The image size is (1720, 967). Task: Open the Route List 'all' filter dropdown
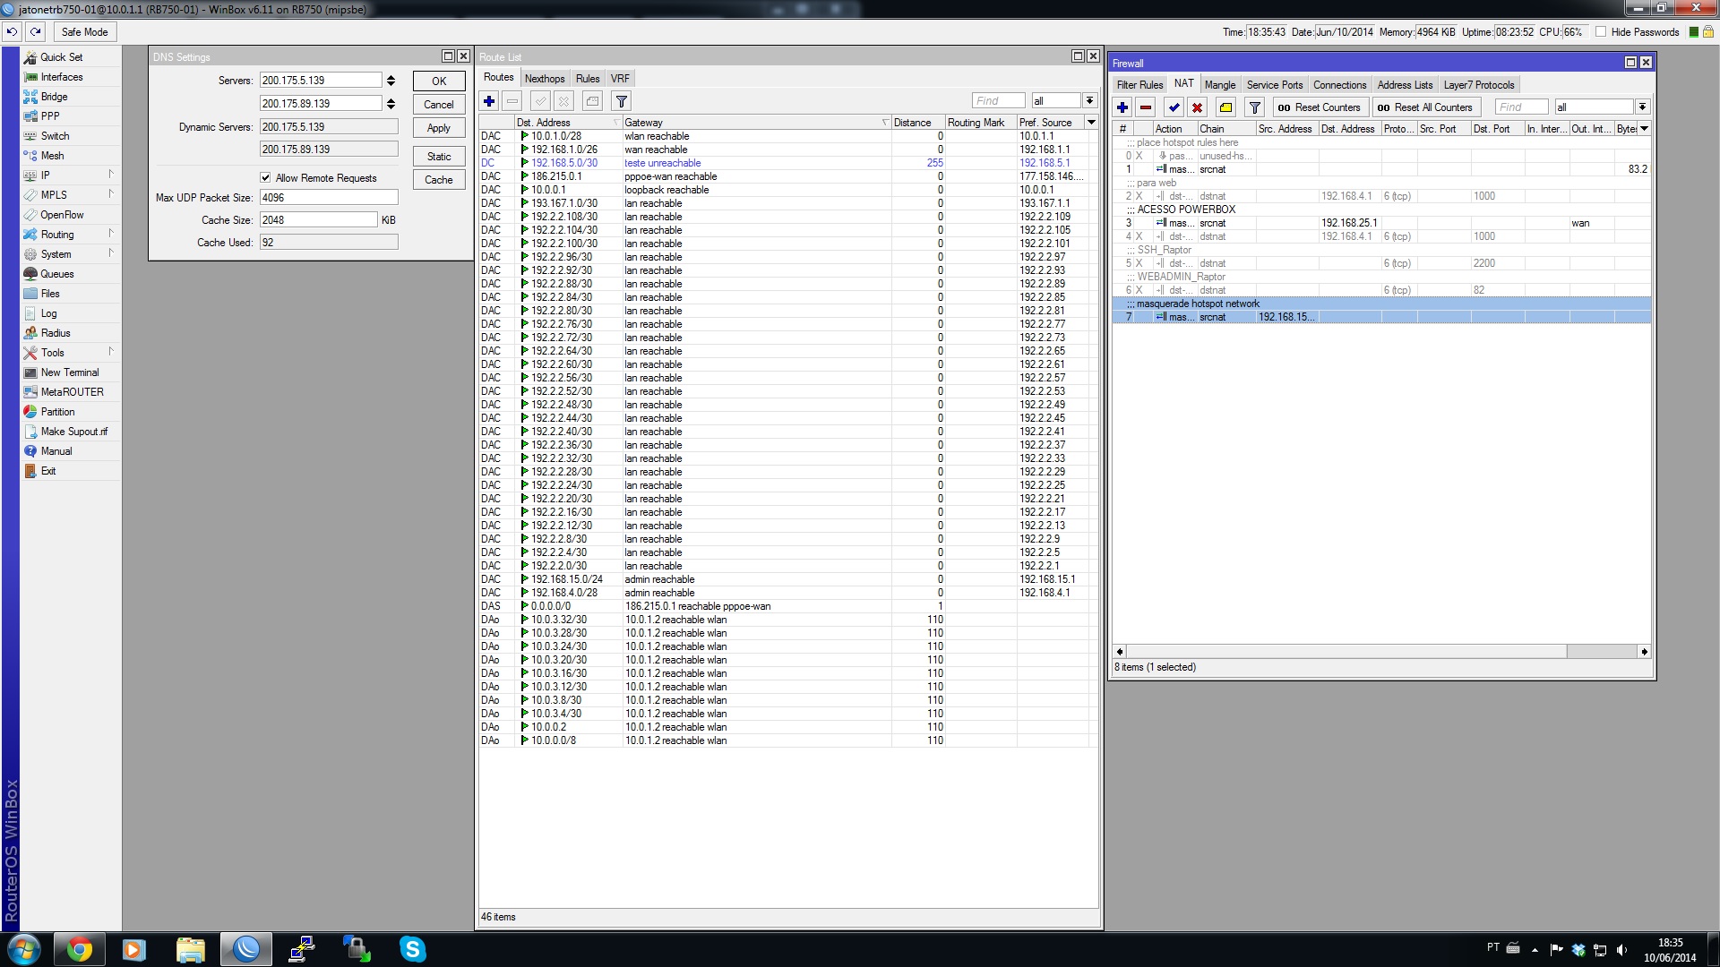point(1089,100)
